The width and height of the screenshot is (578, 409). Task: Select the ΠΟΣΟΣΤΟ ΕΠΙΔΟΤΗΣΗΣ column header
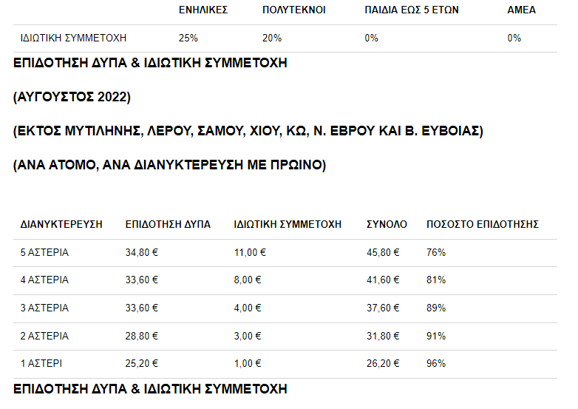(x=483, y=224)
